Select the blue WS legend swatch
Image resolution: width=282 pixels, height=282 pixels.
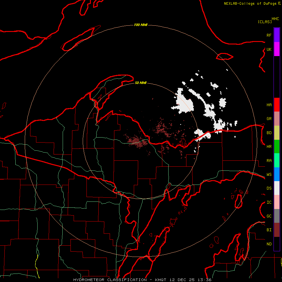tap(277, 174)
